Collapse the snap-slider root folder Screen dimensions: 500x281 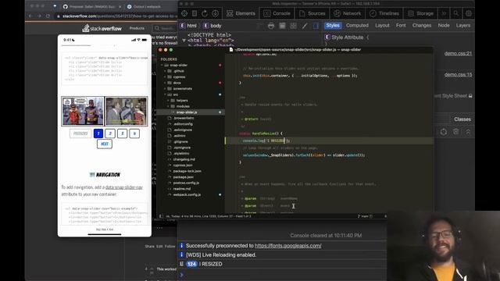click(x=162, y=65)
